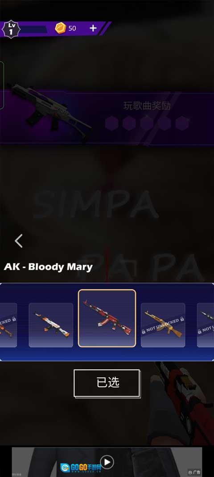
Task: Tap the last reward hexagon
Action: click(182, 123)
